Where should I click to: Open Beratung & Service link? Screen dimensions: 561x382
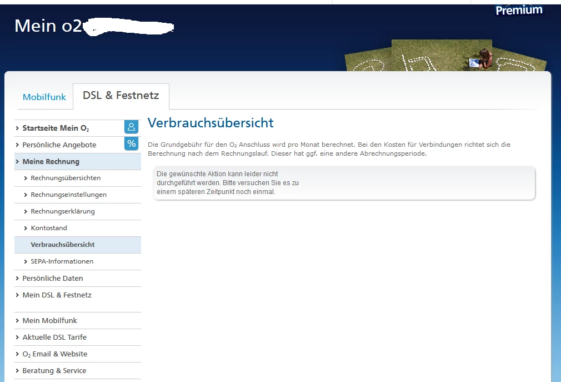pos(54,370)
